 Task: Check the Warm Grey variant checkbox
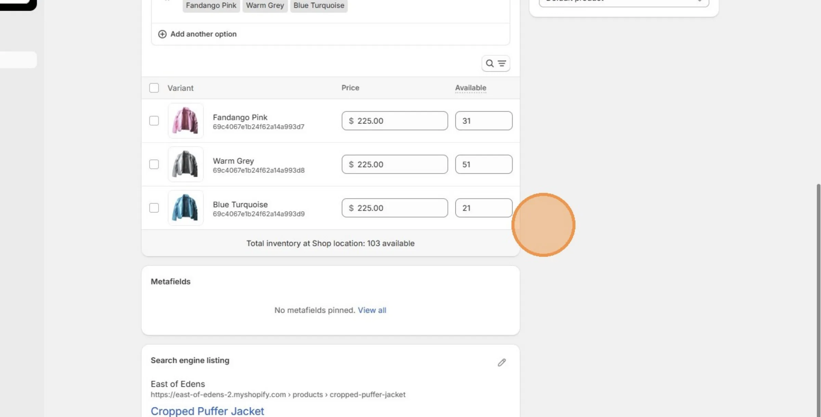click(x=154, y=164)
